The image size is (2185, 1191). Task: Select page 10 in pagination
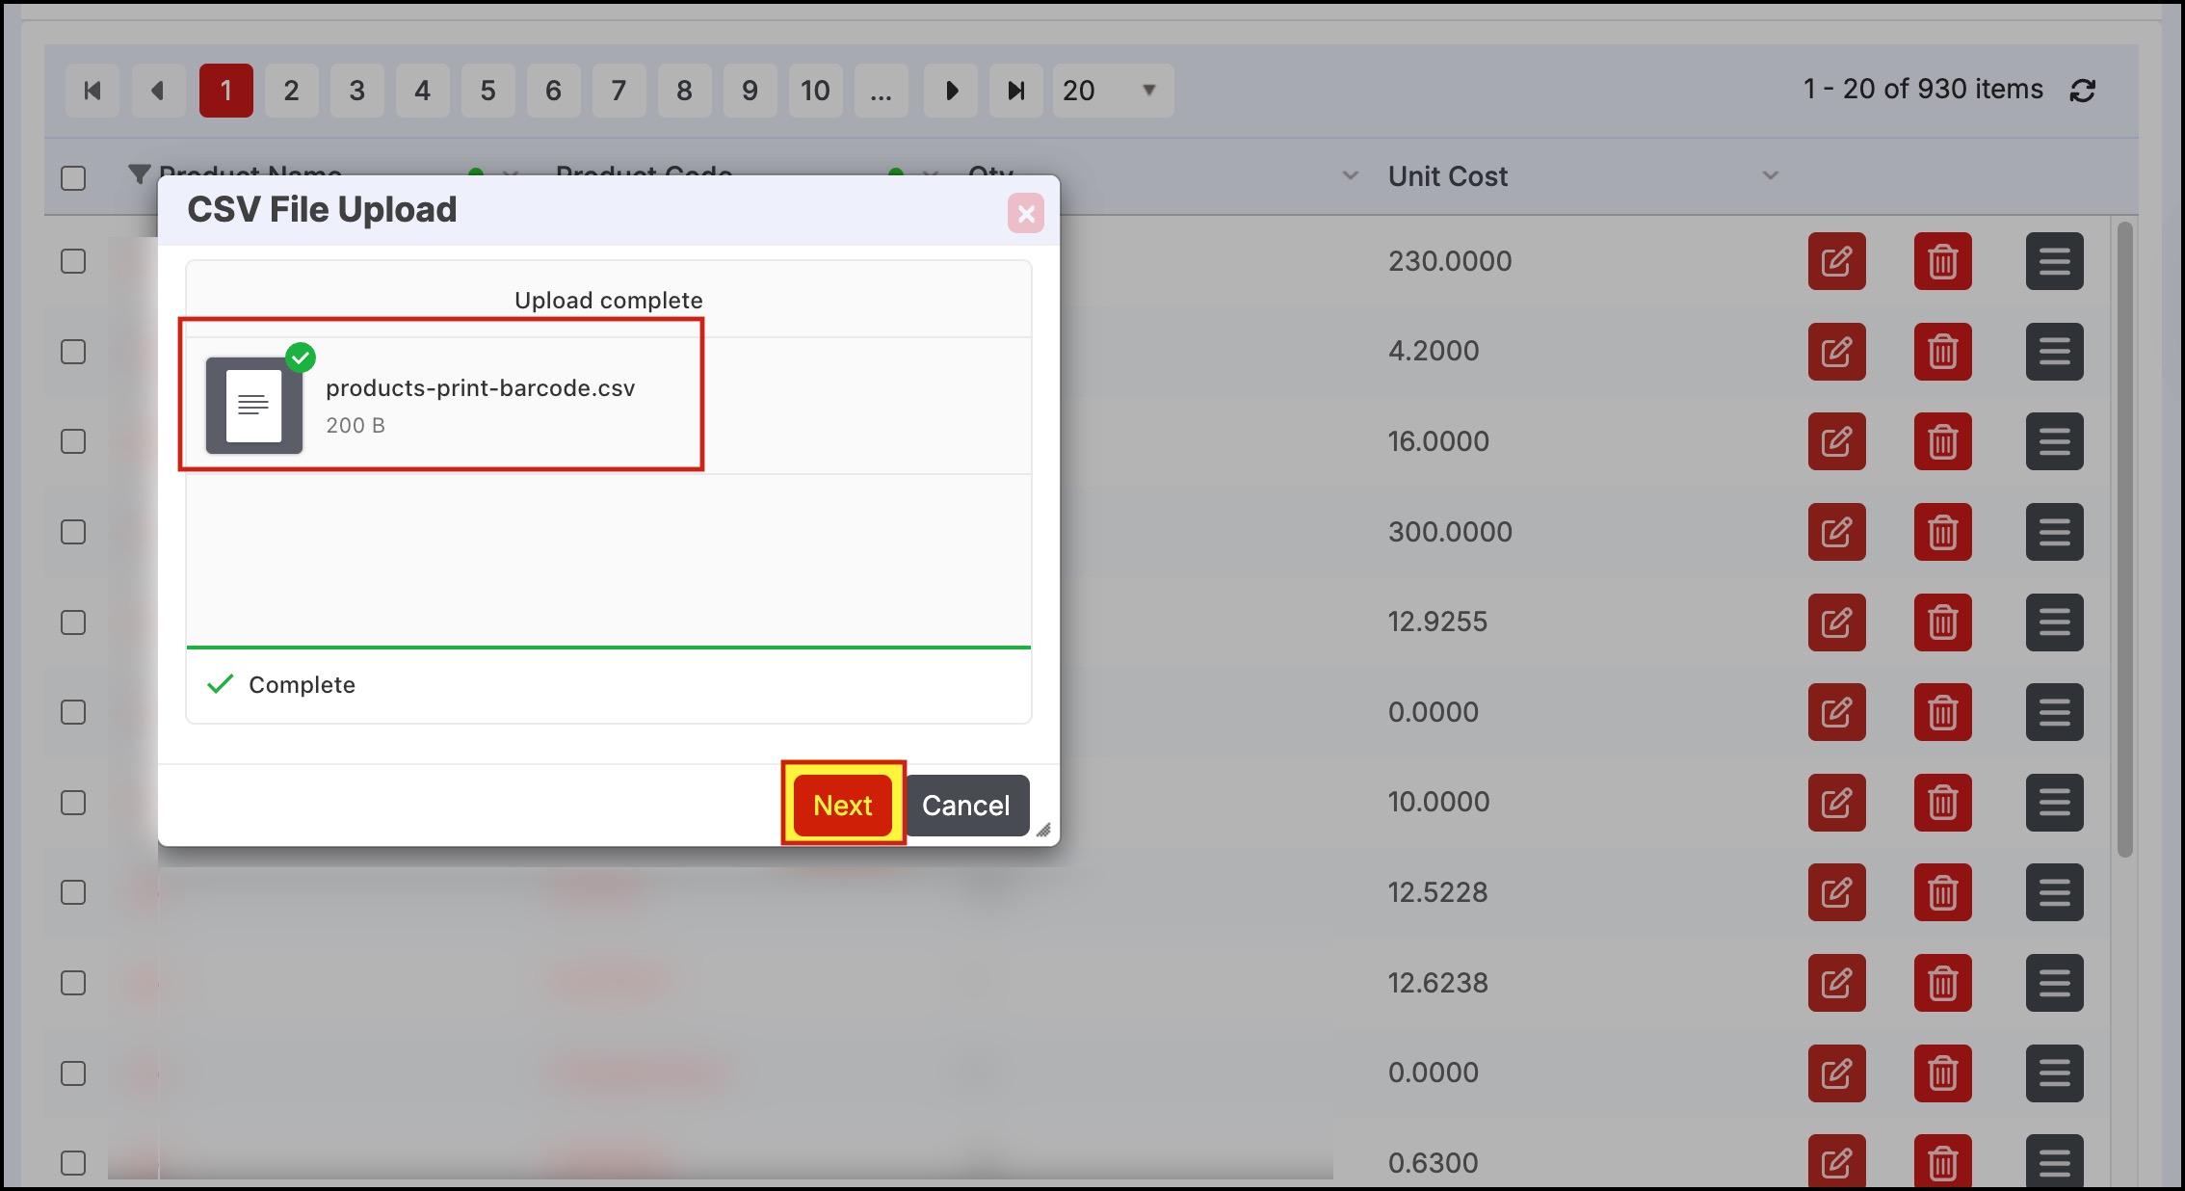click(x=815, y=91)
